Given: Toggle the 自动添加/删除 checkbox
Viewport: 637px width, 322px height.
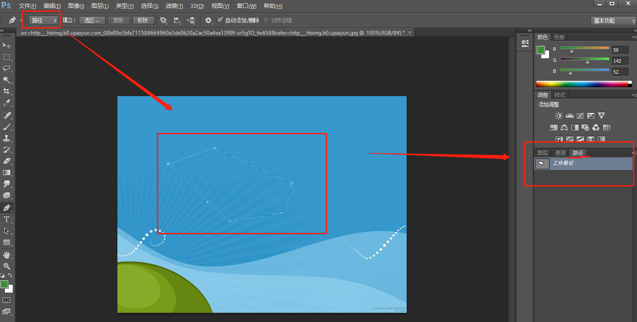Looking at the screenshot, I should (221, 20).
